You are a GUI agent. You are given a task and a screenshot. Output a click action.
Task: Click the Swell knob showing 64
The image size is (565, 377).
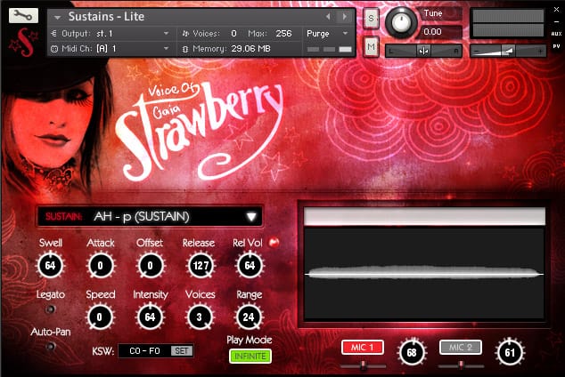point(50,266)
